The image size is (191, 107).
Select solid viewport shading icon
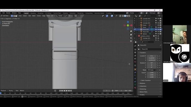[125, 16]
